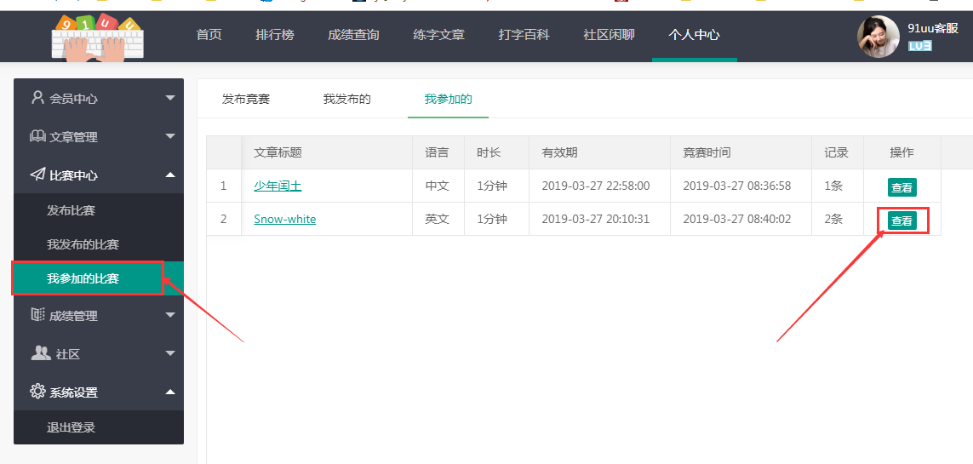Image resolution: width=973 pixels, height=464 pixels.
Task: Open the Snow-white article link
Action: click(285, 219)
